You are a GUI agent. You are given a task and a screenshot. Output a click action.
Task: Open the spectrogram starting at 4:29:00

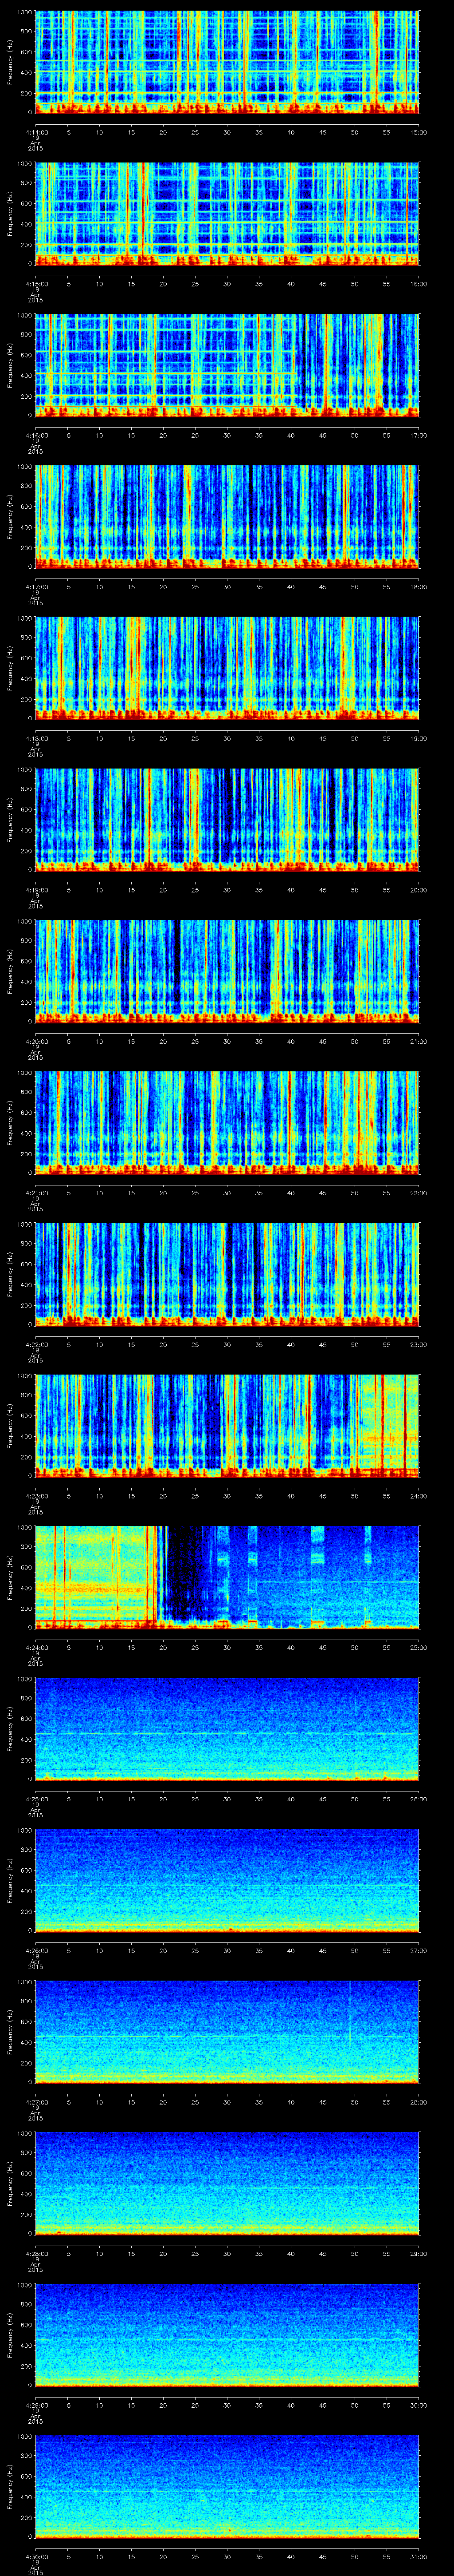pos(227,2334)
